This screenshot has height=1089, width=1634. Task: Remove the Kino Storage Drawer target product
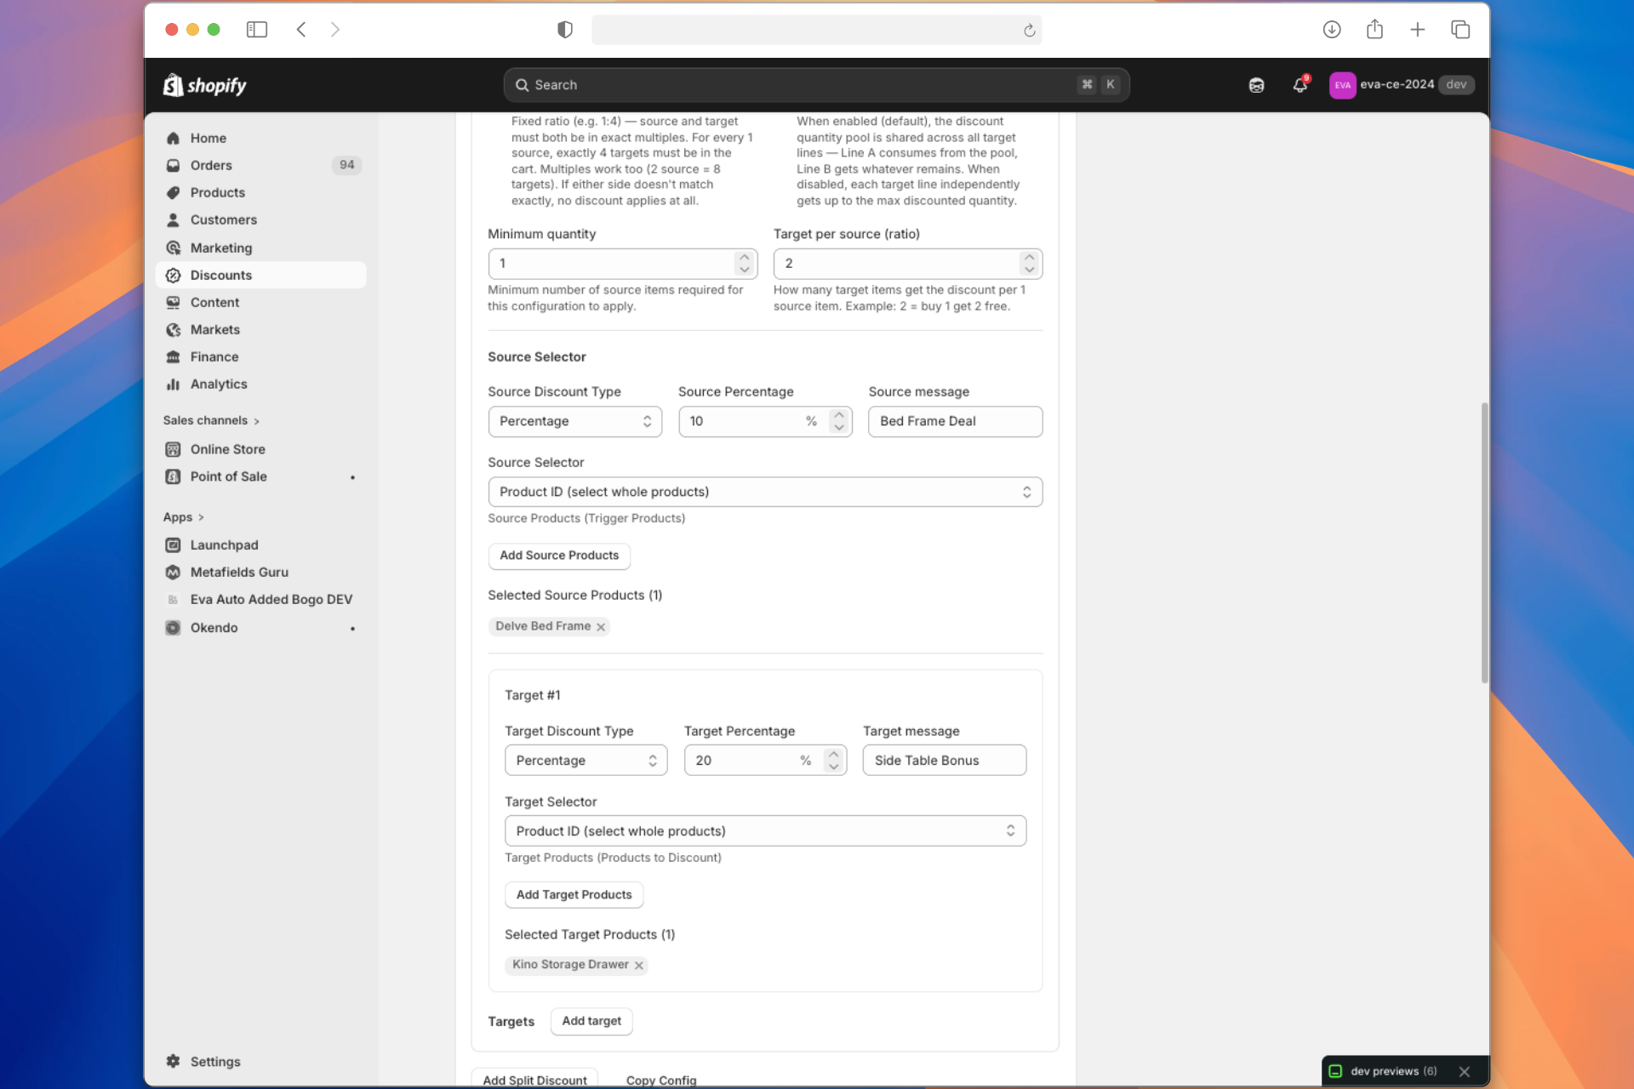pyautogui.click(x=639, y=965)
